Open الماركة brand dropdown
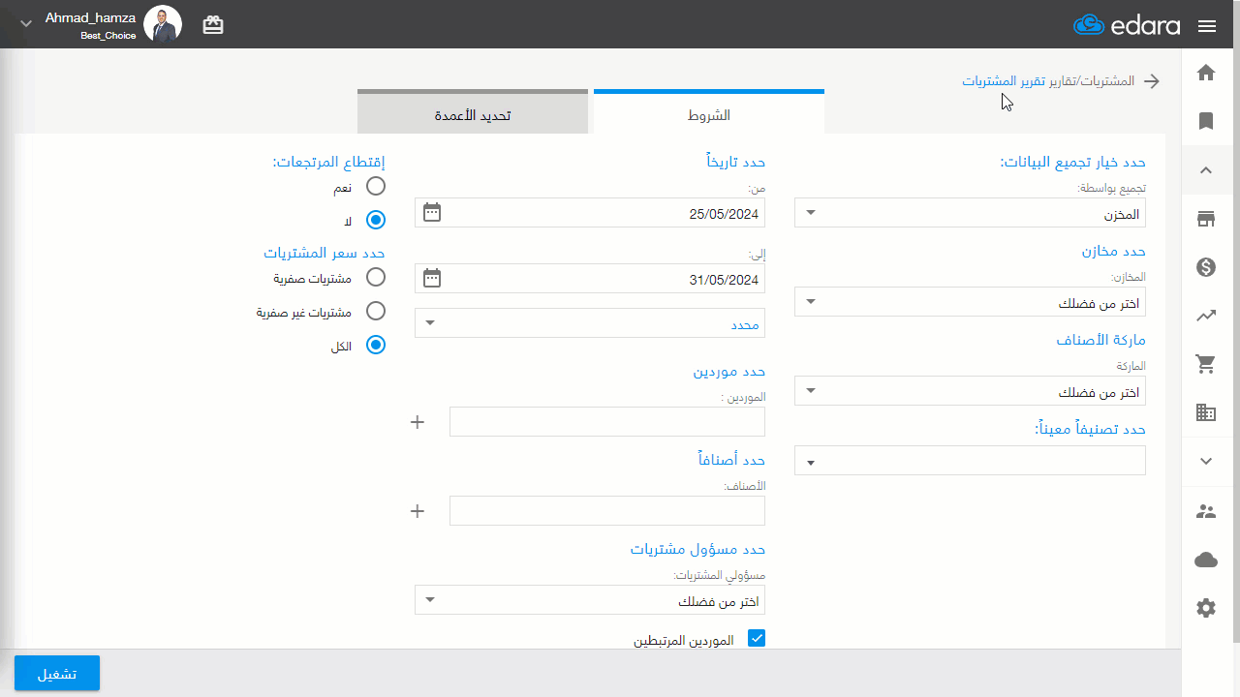This screenshot has height=697, width=1240. pos(970,391)
